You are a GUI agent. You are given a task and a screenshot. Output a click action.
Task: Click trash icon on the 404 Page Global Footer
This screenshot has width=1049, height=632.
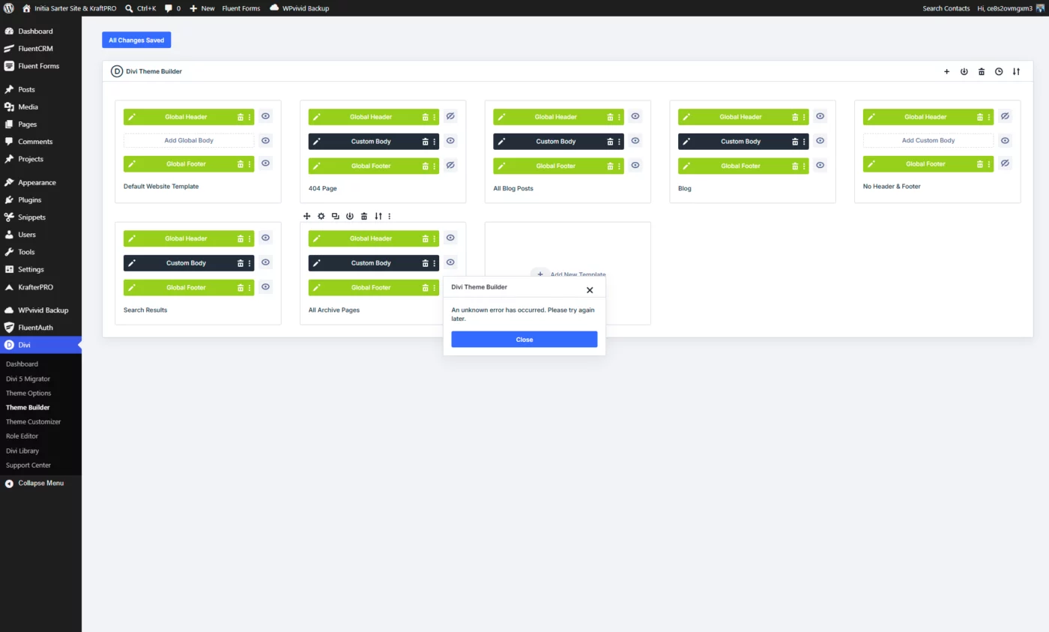pos(426,166)
